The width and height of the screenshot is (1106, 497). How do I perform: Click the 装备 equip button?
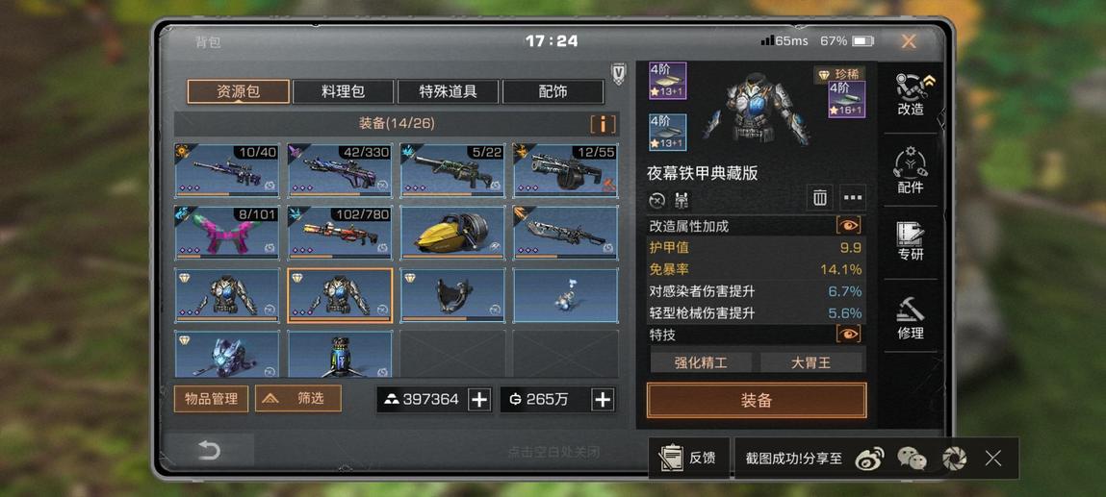[757, 401]
